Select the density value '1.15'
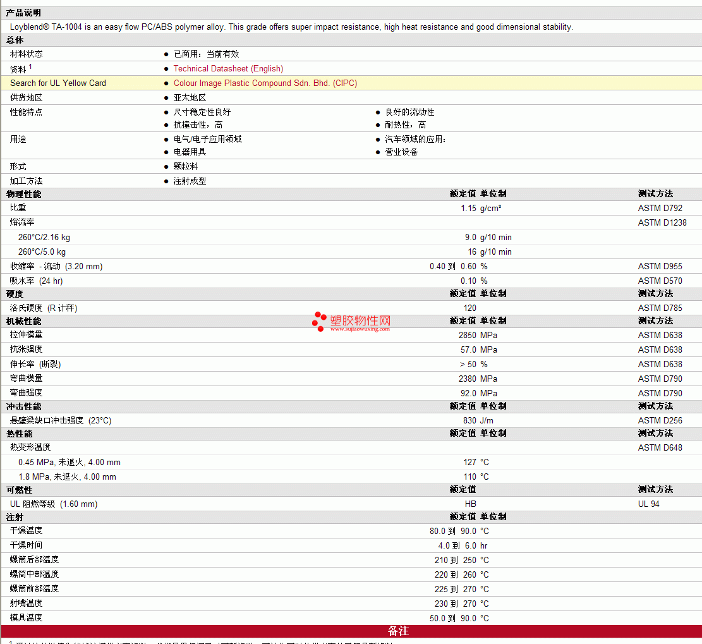 coord(469,209)
